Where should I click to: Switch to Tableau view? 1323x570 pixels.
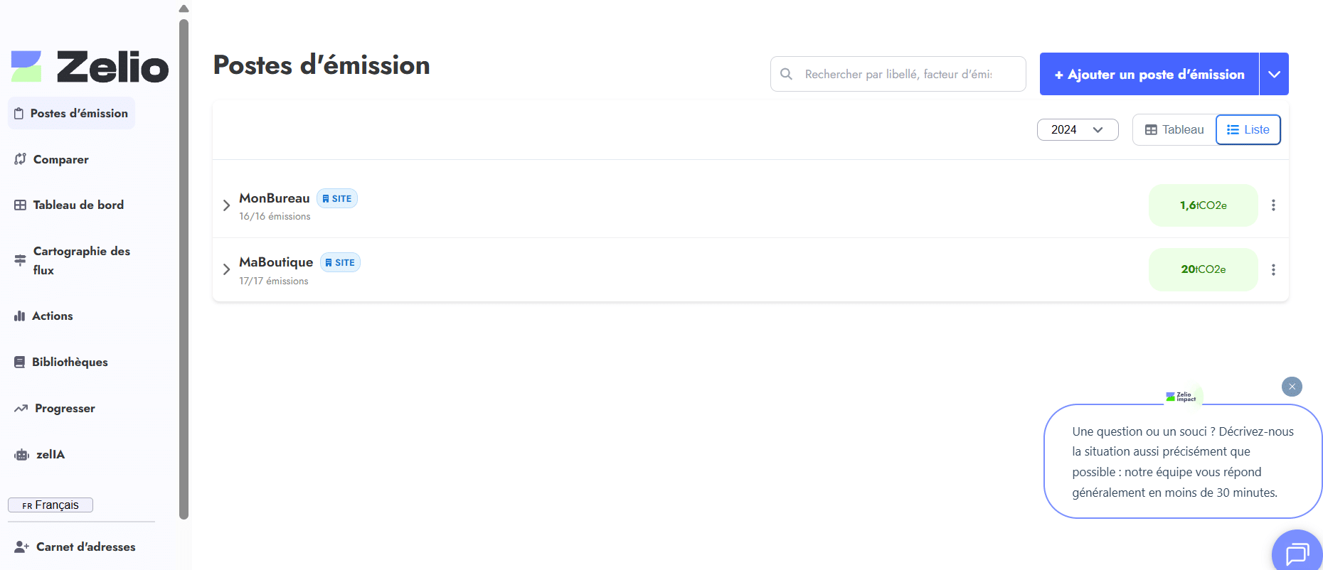point(1174,130)
